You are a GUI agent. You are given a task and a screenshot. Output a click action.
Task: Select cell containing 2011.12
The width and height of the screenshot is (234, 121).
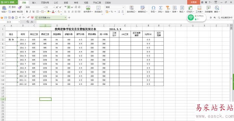pyautogui.click(x=23, y=84)
